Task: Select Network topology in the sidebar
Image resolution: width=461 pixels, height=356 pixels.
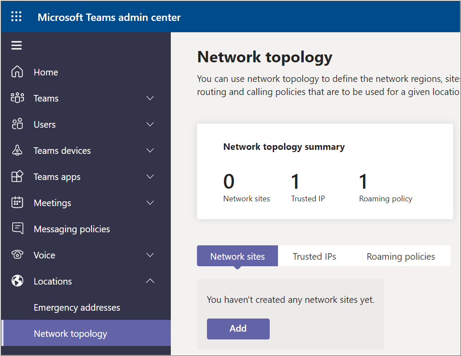Action: pos(86,333)
